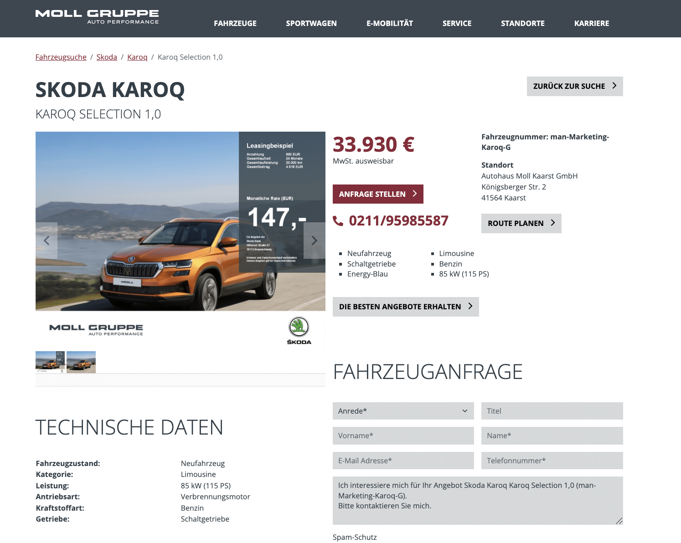The width and height of the screenshot is (681, 543).
Task: Focus the Name input field
Action: (552, 435)
